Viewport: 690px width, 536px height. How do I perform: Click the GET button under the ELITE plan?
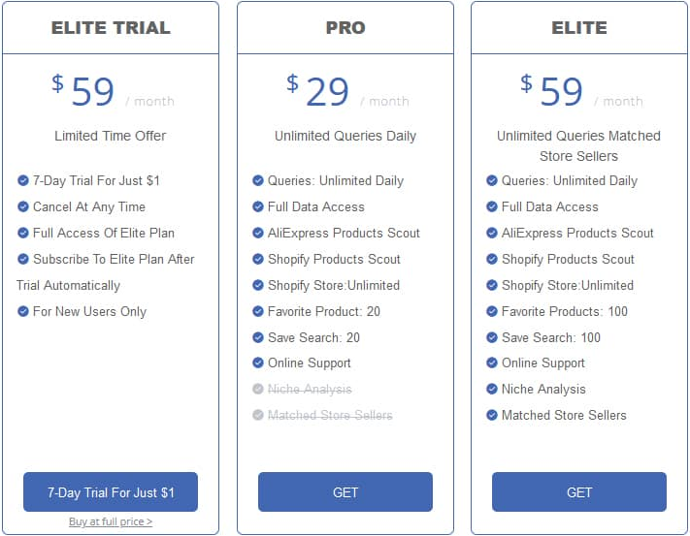[x=579, y=491]
